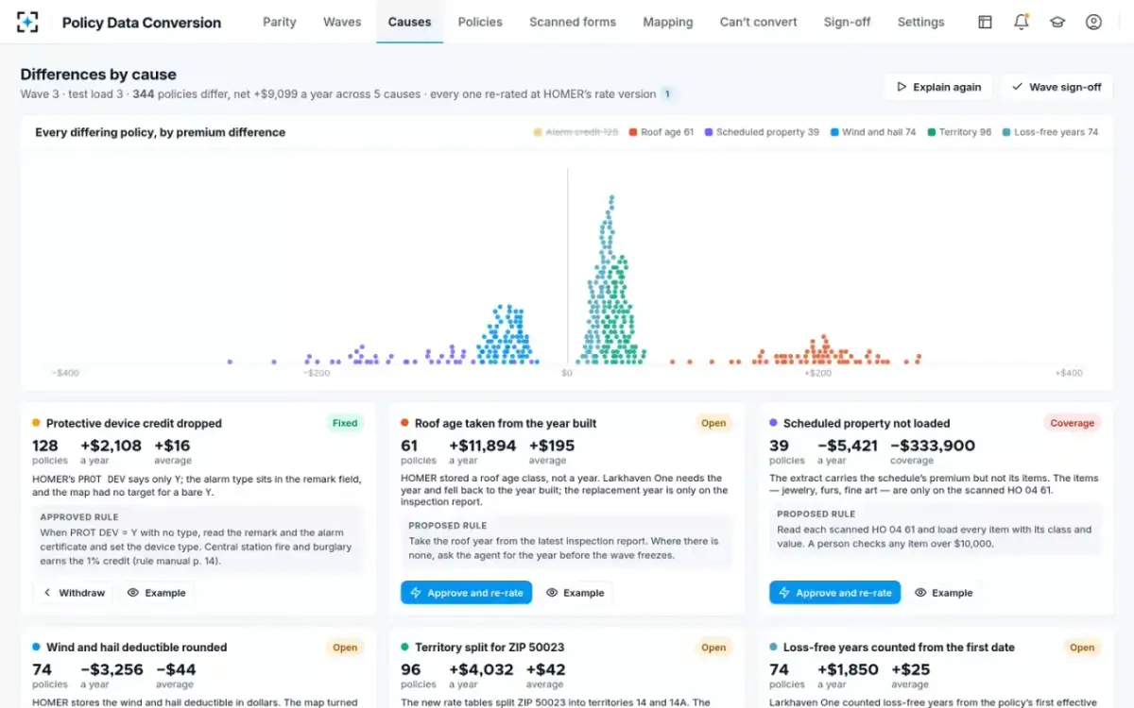Toggle Wind and hail 74 legend series

(873, 132)
